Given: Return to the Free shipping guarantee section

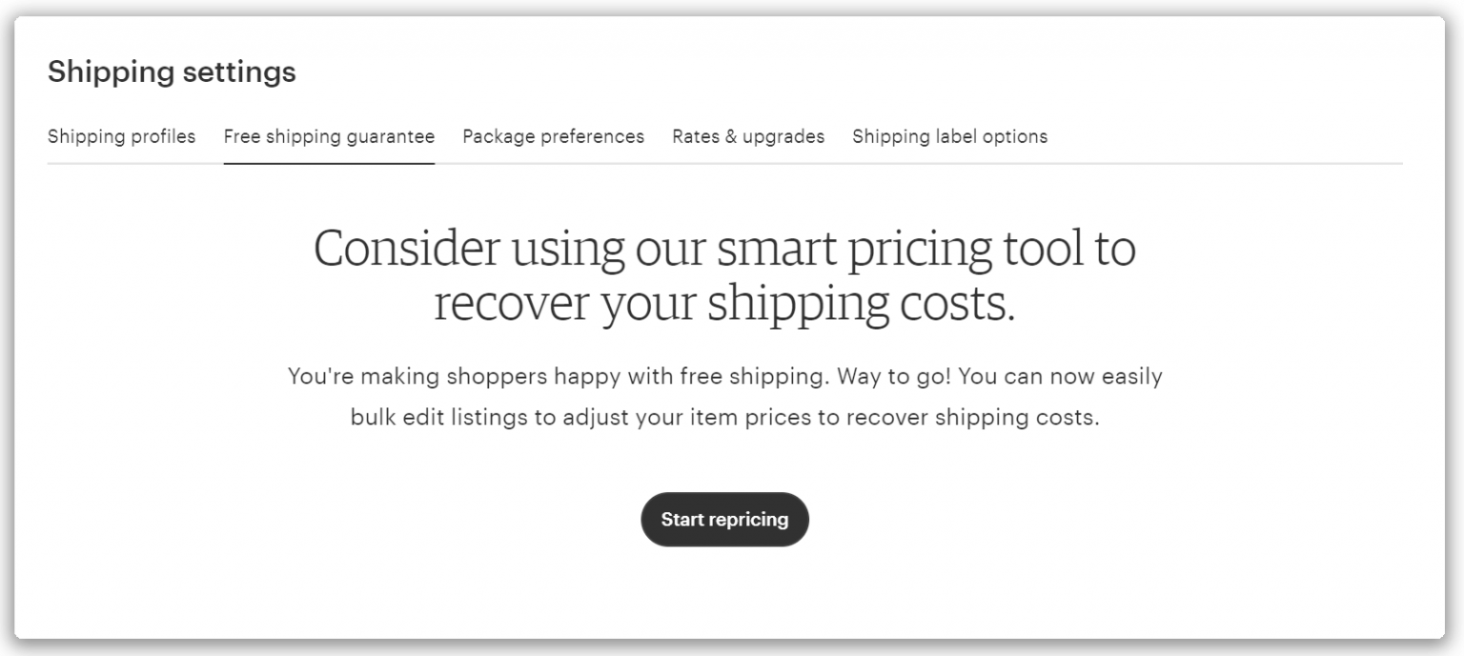Looking at the screenshot, I should [329, 136].
